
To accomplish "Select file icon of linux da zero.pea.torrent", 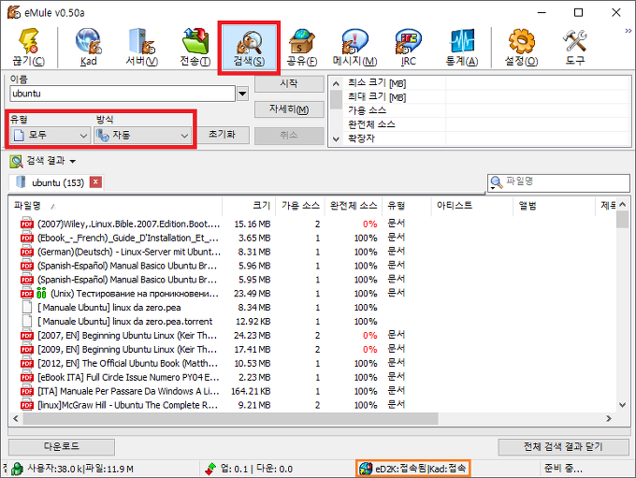I will point(27,322).
